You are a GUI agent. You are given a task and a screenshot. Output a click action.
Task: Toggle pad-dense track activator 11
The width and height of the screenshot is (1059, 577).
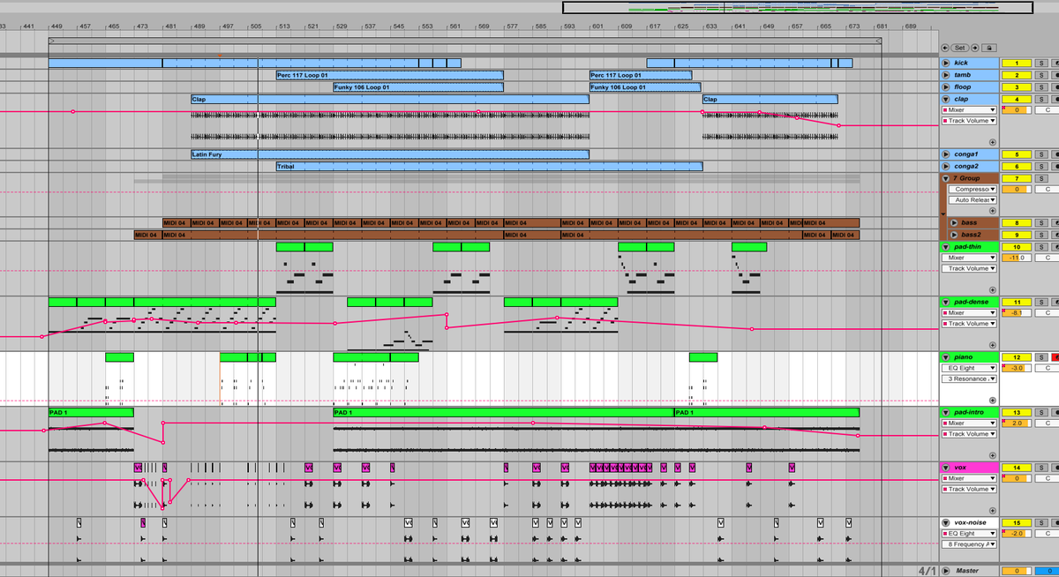pos(1017,302)
